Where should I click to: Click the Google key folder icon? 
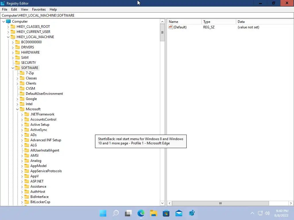[x=22, y=99]
